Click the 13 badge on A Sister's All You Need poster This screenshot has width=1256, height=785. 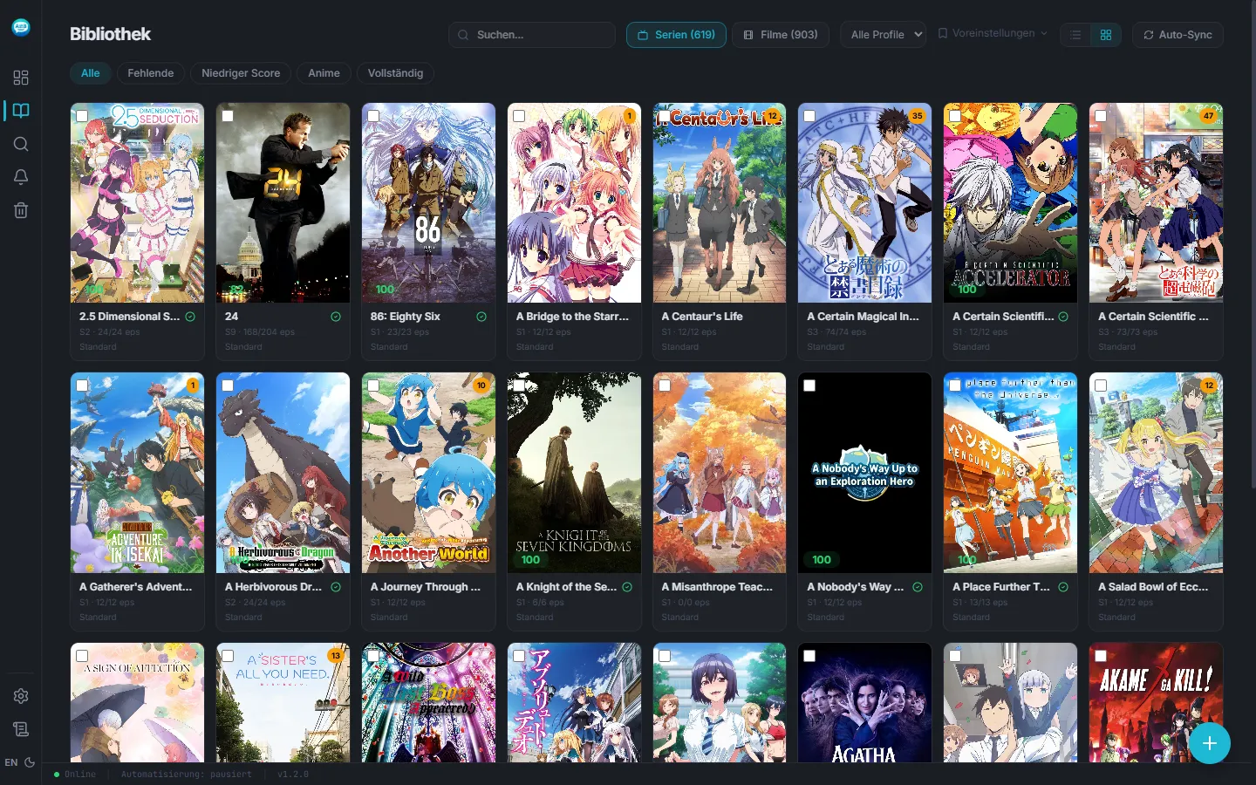click(x=335, y=655)
